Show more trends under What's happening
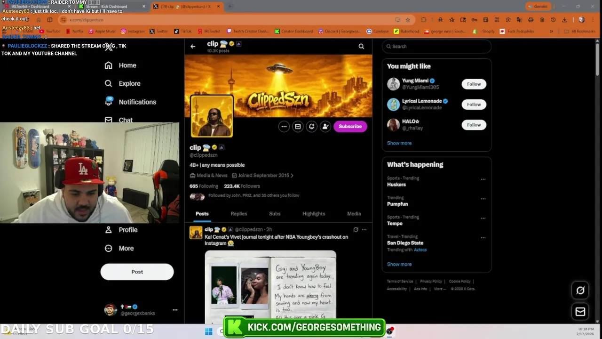 pos(399,264)
